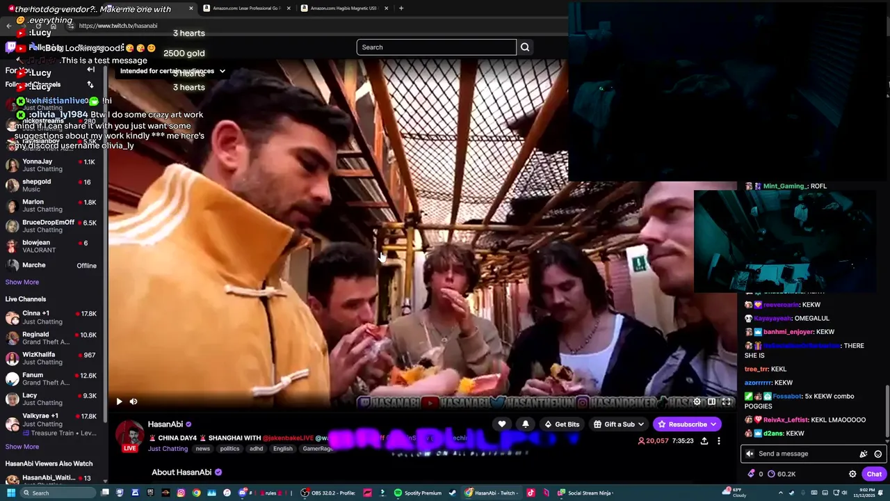Open offline Marche channel in sidebar
Screen dimensions: 890x501
[x=53, y=266]
